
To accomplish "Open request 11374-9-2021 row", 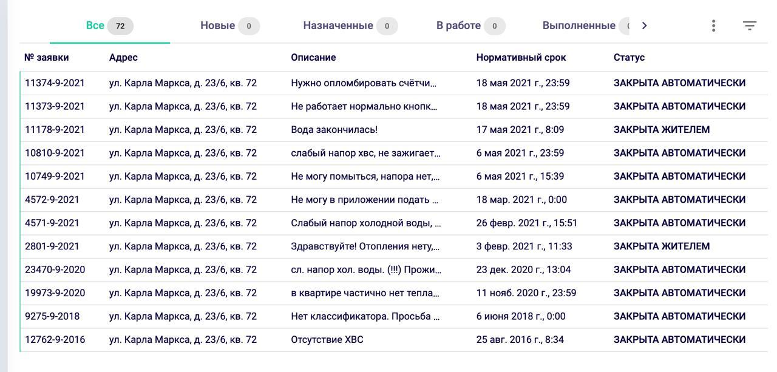I will pos(55,83).
